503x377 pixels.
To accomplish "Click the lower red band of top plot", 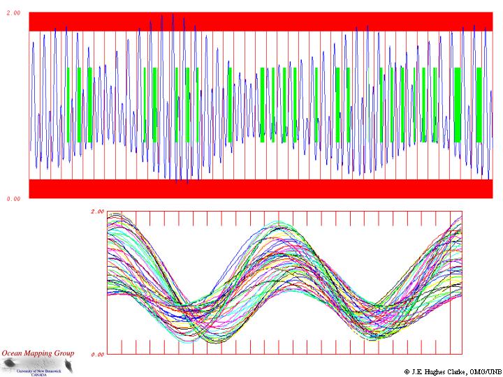I will pos(262,188).
